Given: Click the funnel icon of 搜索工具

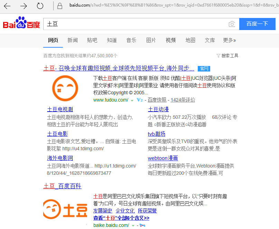Looking at the screenshot, I should pos(218,56).
